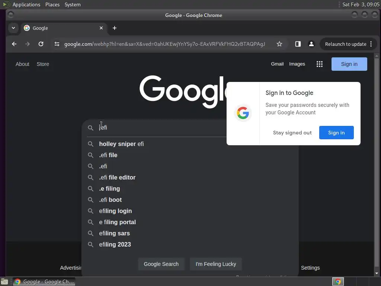Click the Chrome icon in taskbar tray

point(338,282)
